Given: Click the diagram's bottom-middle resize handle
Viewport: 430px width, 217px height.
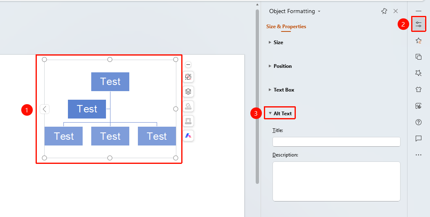Looking at the screenshot, I should [x=110, y=158].
